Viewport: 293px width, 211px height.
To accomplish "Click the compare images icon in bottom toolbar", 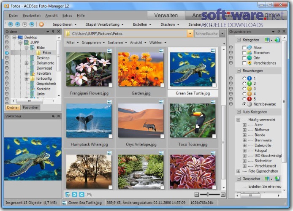I will tap(89, 195).
